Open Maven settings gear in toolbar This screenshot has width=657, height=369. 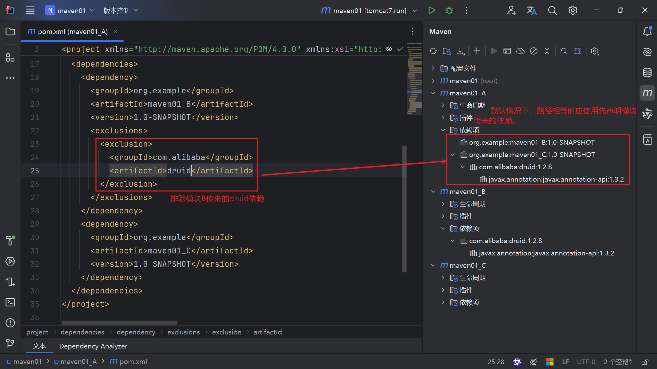click(595, 51)
